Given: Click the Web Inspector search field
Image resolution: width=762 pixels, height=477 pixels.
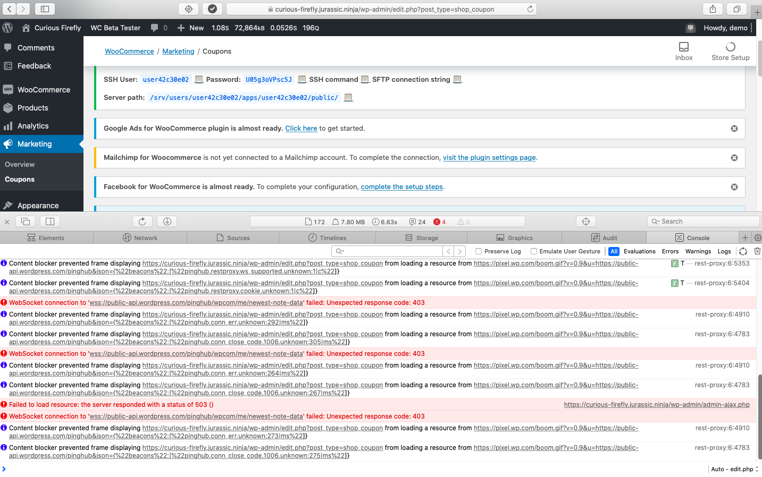Looking at the screenshot, I should [703, 221].
